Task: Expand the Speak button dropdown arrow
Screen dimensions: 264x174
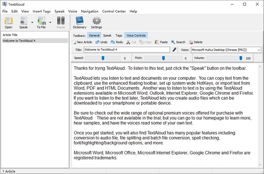Action: 32,22
